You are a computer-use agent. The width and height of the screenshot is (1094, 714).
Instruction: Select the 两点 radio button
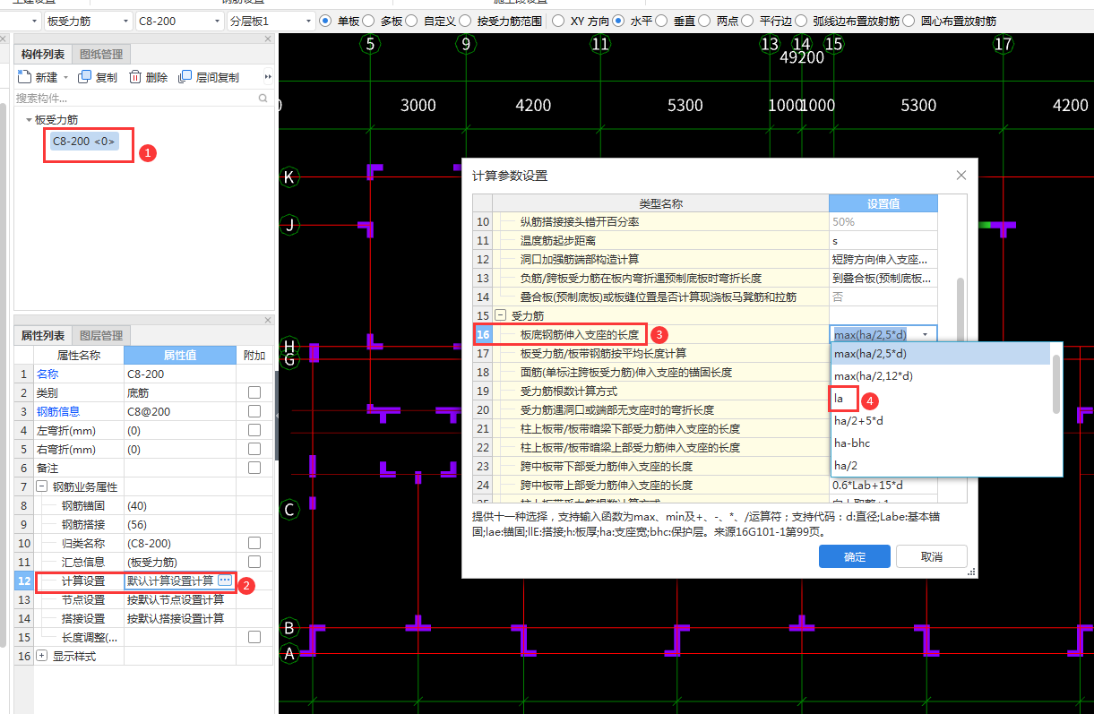[703, 21]
